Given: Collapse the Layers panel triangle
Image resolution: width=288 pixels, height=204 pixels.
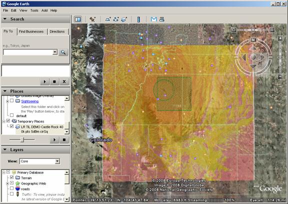Looking at the screenshot, I should 5,149.
